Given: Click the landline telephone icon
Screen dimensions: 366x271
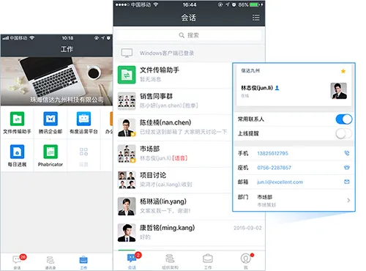Looking at the screenshot, I should [x=347, y=168].
